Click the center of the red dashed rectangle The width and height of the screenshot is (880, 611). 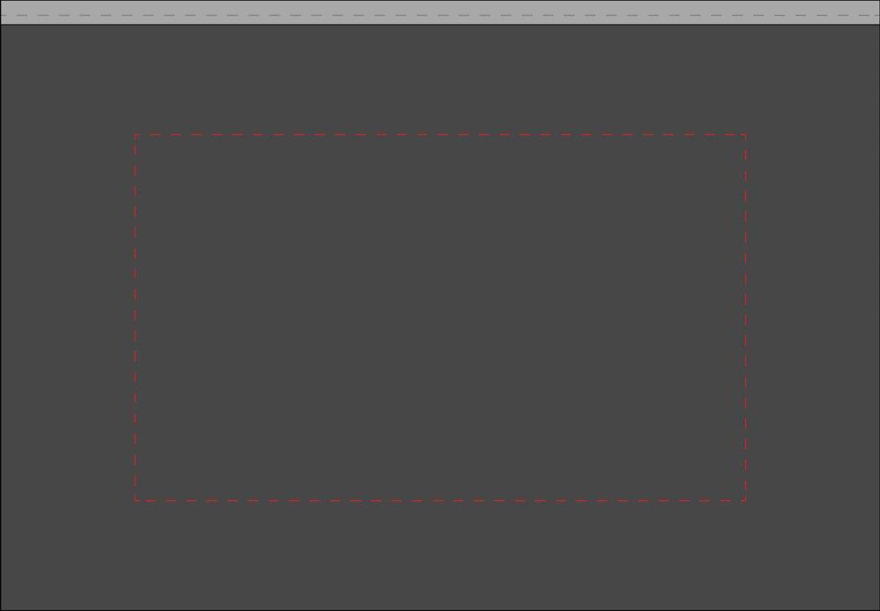tap(440, 317)
